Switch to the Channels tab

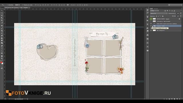pos(156,9)
